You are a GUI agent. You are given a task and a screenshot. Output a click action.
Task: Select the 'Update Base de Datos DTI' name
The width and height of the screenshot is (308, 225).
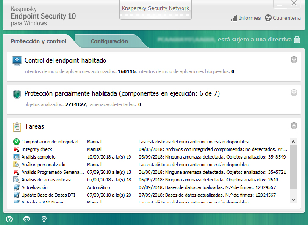tap(48, 195)
